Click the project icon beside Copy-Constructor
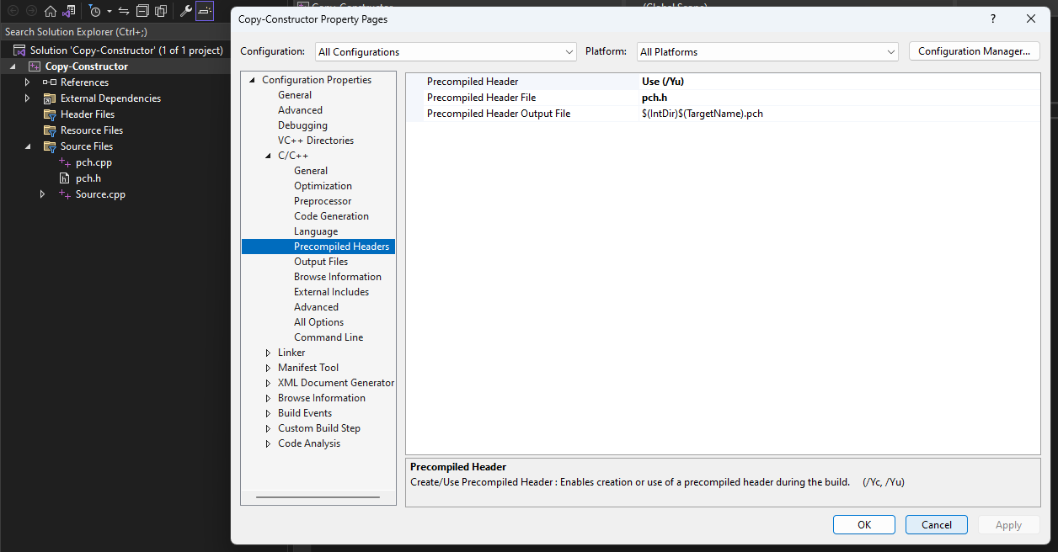Viewport: 1058px width, 552px height. pos(35,66)
